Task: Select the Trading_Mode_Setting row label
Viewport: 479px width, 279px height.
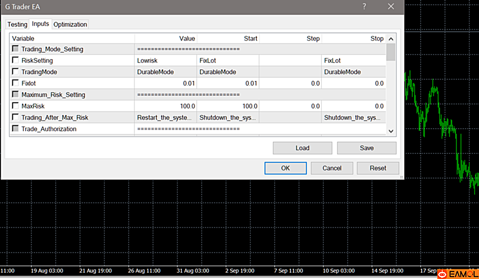Action: tap(52, 49)
